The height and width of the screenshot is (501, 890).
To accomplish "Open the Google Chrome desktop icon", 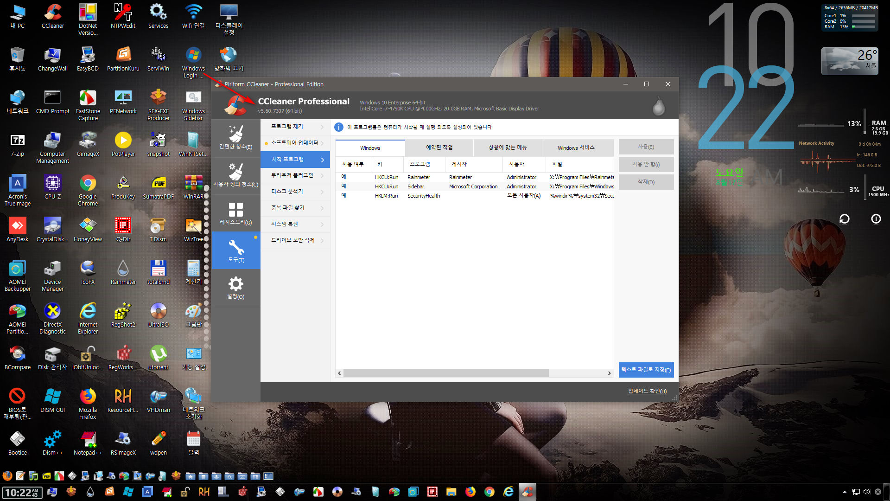I will [x=88, y=190].
